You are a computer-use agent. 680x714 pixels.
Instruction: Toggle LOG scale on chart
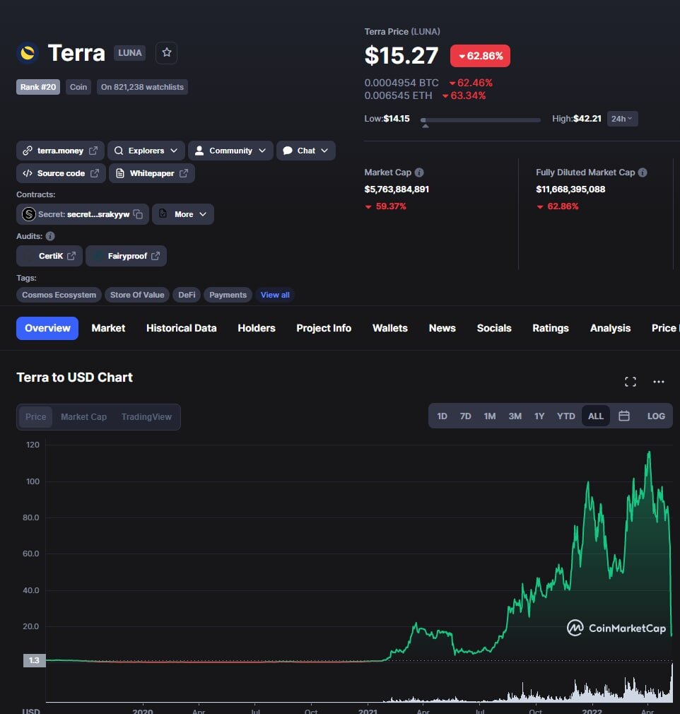[656, 416]
